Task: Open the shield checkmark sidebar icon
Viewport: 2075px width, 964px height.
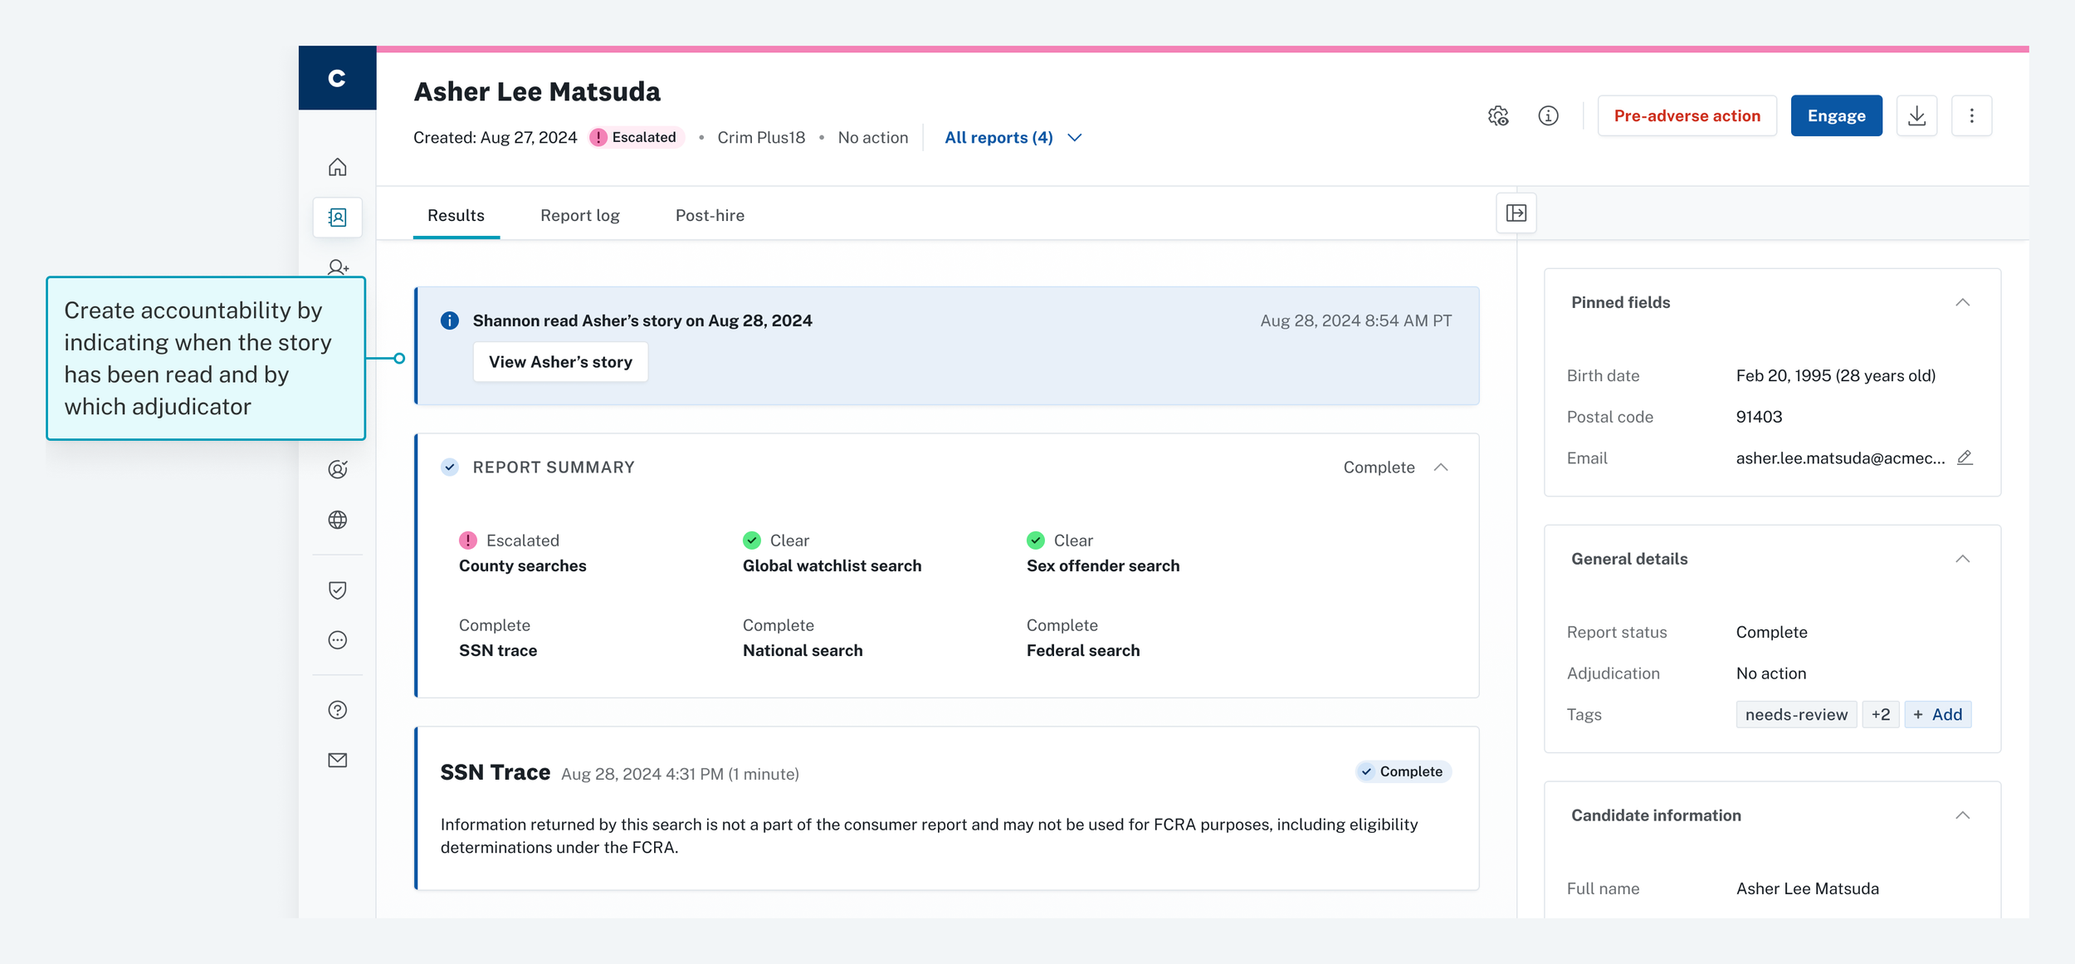Action: coord(337,590)
